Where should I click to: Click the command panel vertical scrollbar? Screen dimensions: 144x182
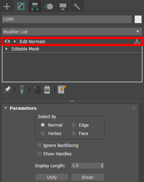141,143
